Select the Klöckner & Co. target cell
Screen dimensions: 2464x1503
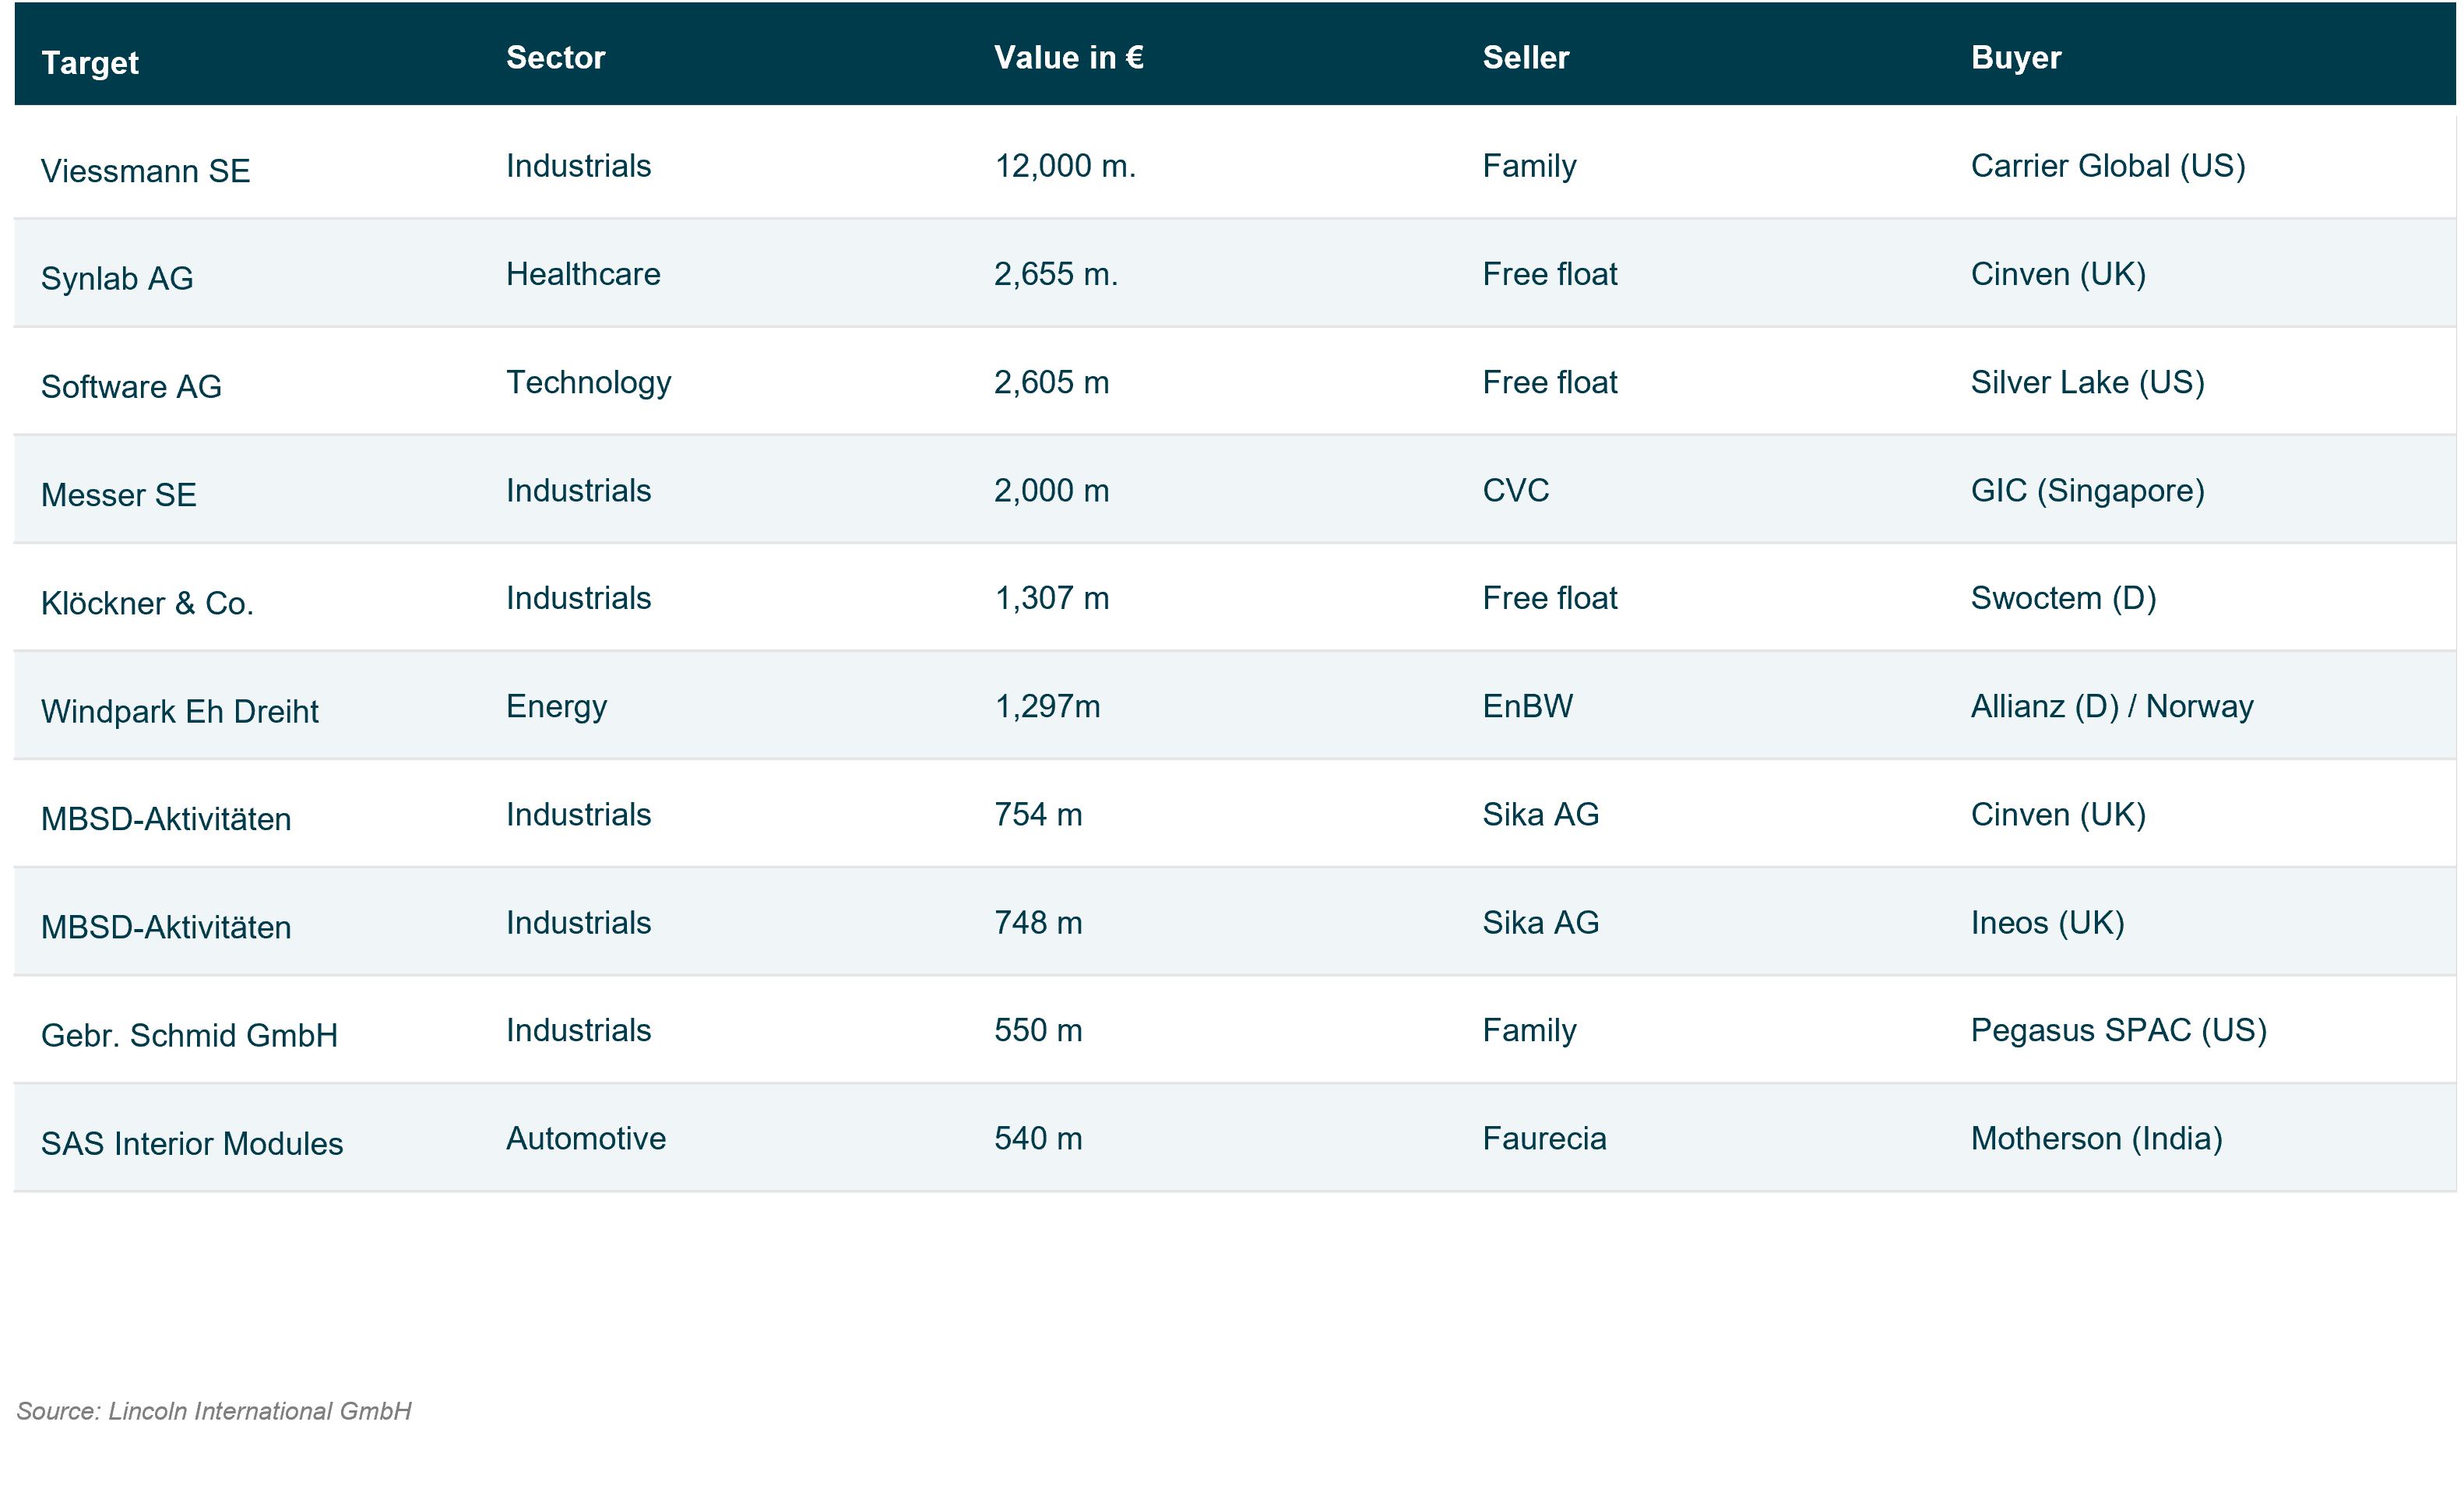point(147,603)
